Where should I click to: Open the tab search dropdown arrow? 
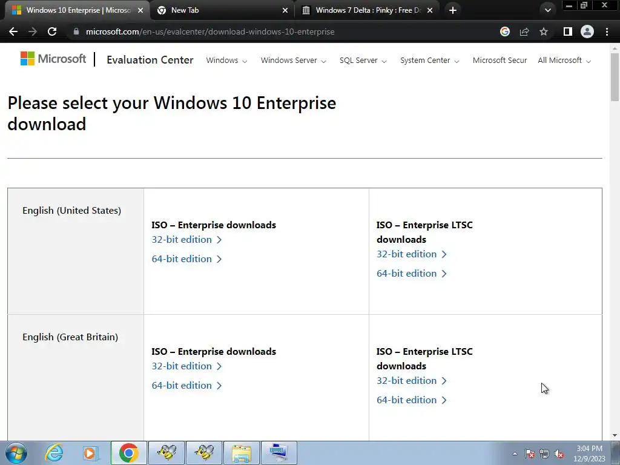[x=547, y=10]
